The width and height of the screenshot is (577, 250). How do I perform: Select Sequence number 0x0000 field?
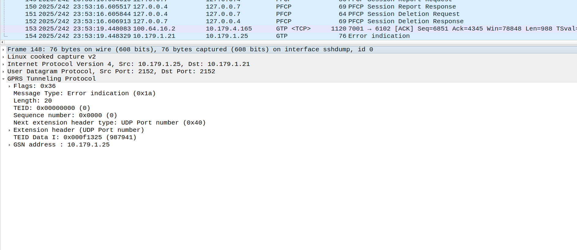(x=65, y=115)
